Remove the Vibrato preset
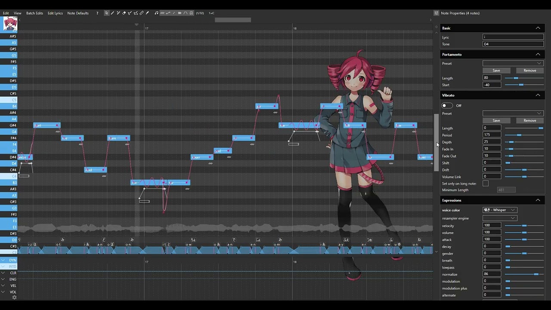551x310 pixels. [530, 121]
